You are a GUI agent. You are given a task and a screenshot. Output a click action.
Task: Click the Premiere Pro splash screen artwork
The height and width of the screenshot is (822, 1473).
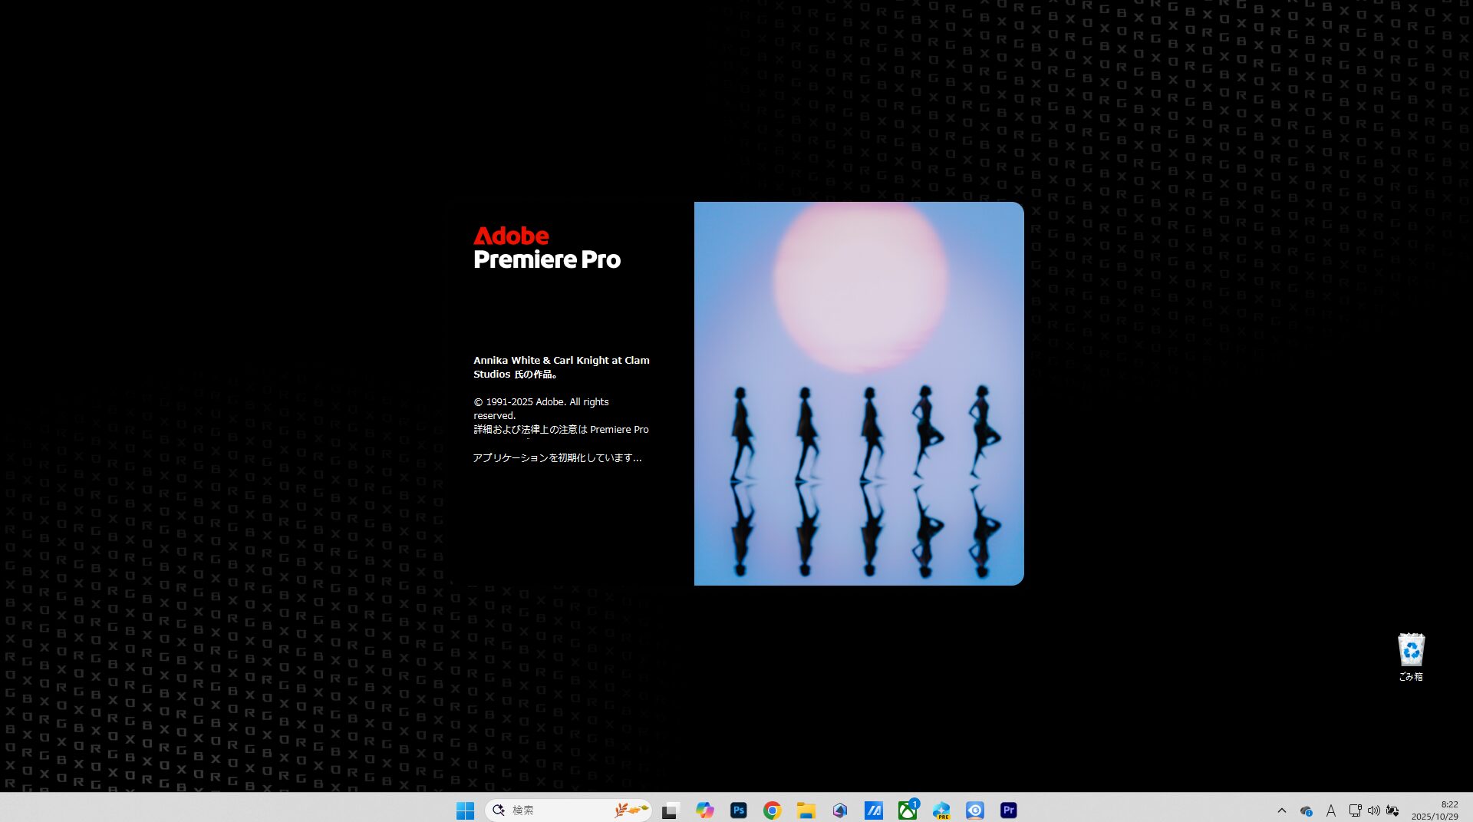click(858, 393)
